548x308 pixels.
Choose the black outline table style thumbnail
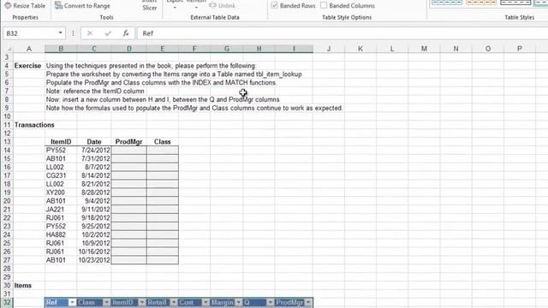(x=515, y=3)
